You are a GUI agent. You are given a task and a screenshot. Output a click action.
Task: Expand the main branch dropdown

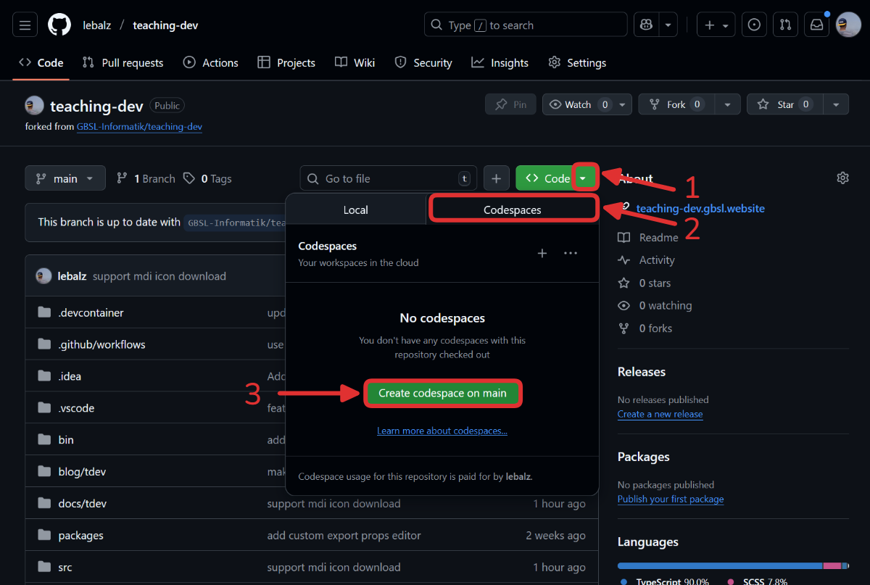[x=65, y=178]
